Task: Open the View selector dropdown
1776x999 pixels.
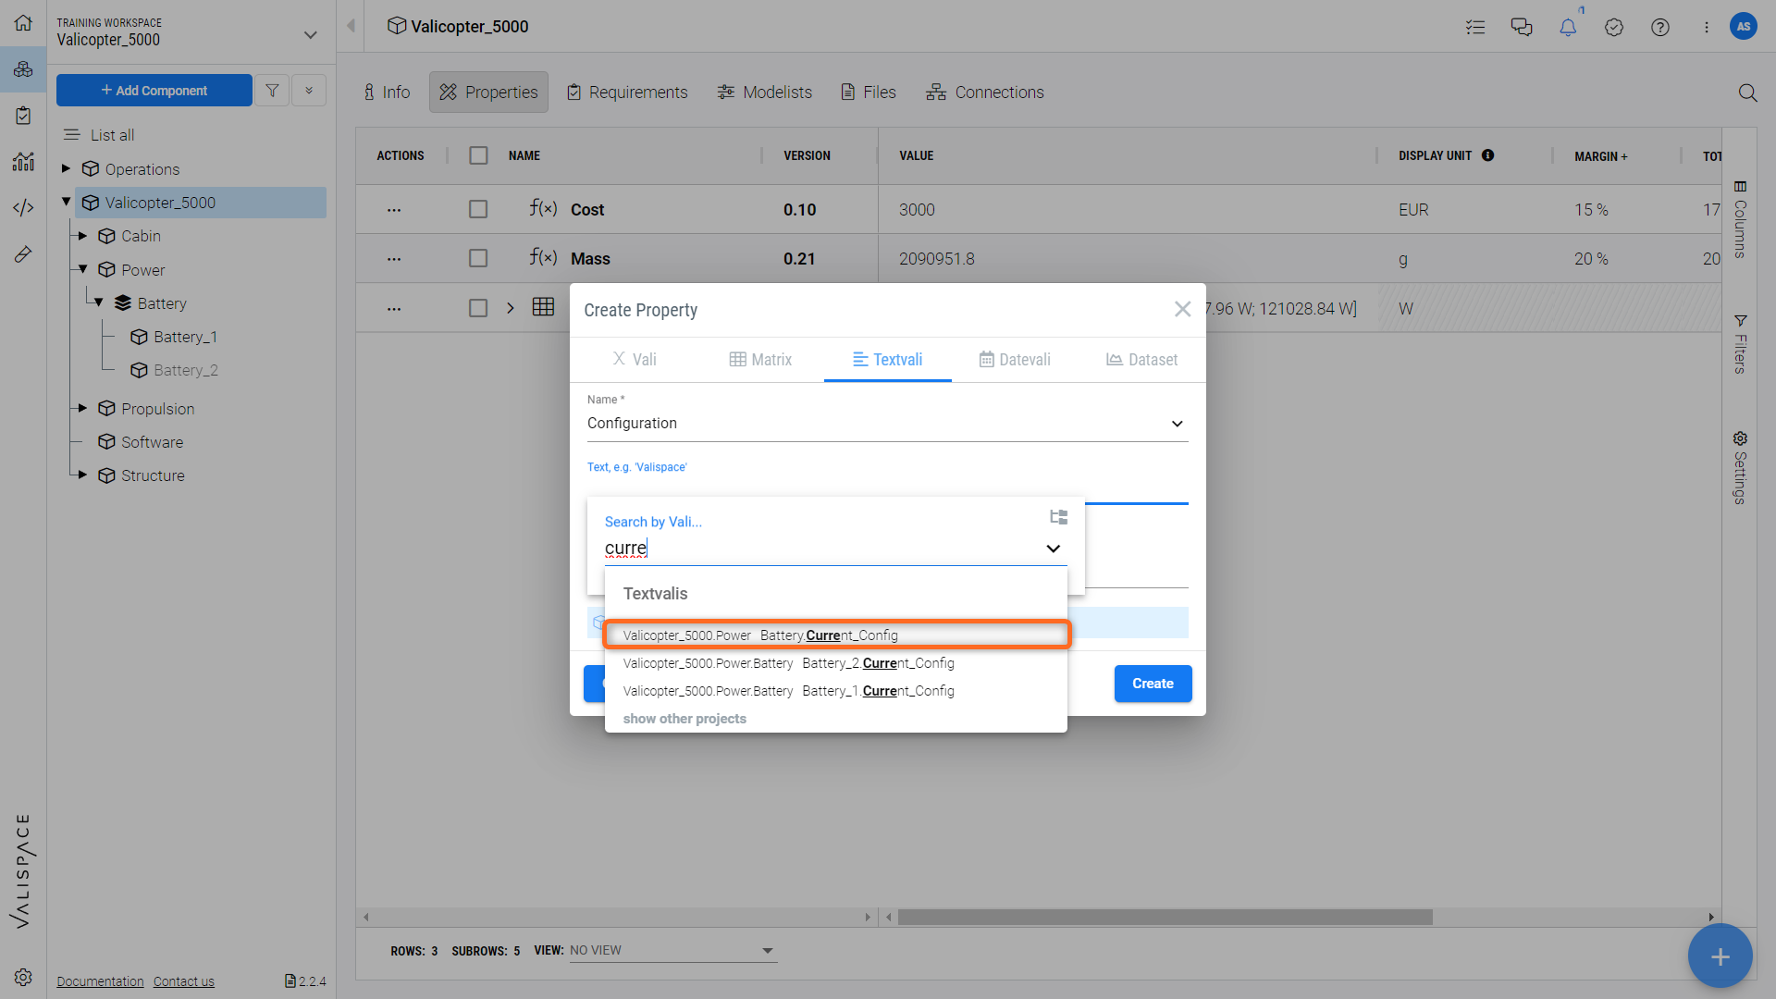Action: pos(673,950)
